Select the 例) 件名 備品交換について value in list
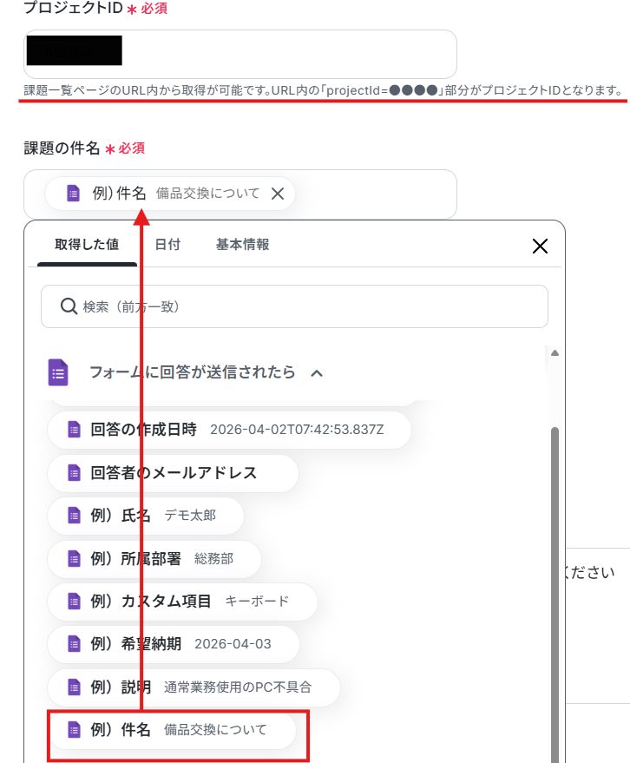This screenshot has width=630, height=763. point(172,730)
